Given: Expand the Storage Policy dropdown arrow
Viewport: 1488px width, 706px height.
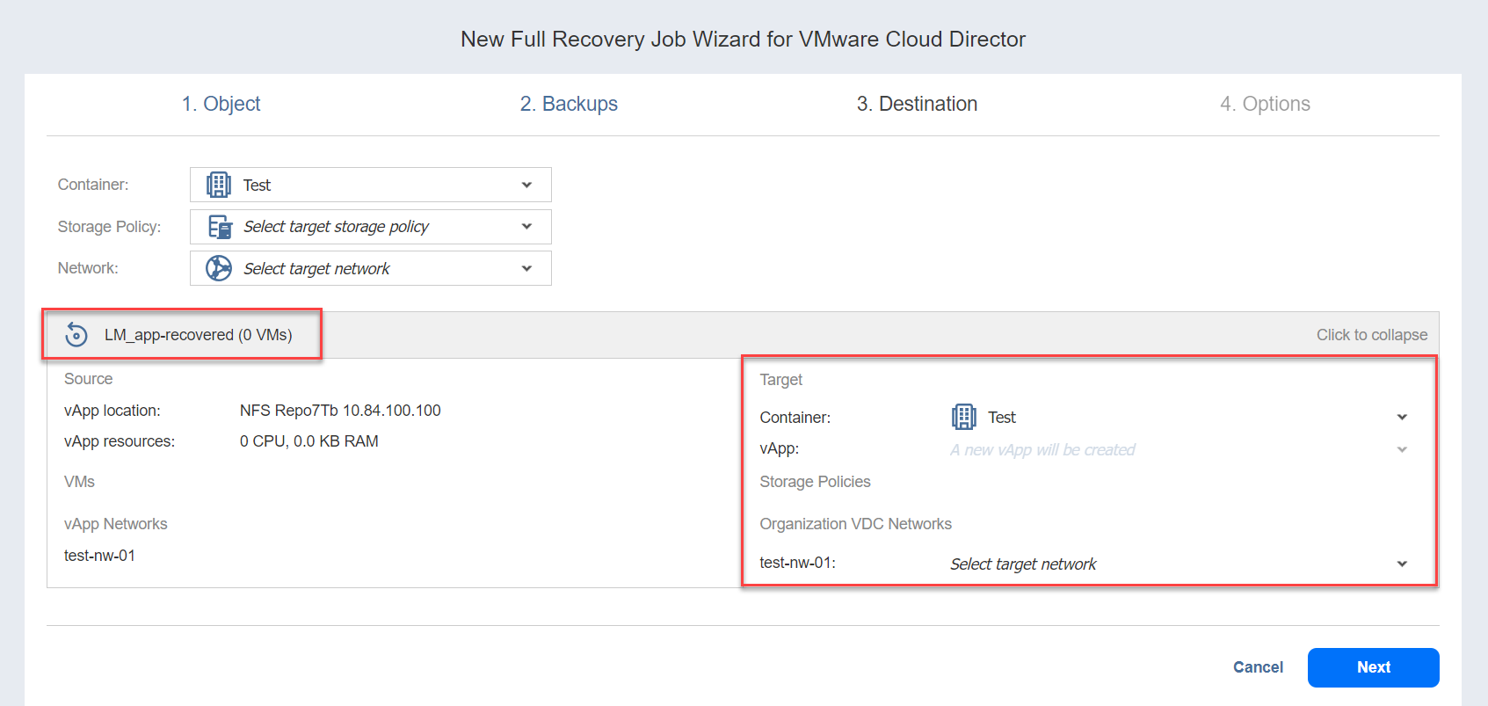Looking at the screenshot, I should point(526,227).
